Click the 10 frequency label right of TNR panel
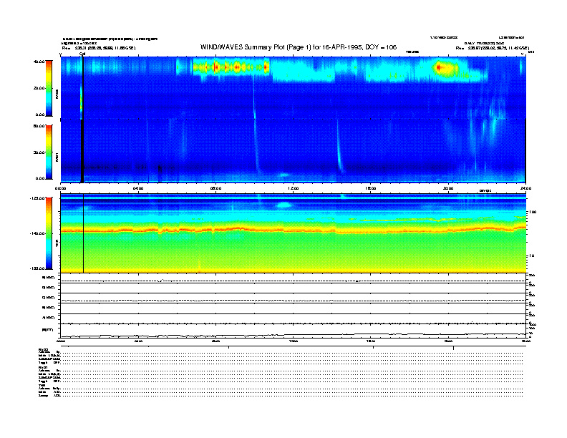 tap(531, 255)
